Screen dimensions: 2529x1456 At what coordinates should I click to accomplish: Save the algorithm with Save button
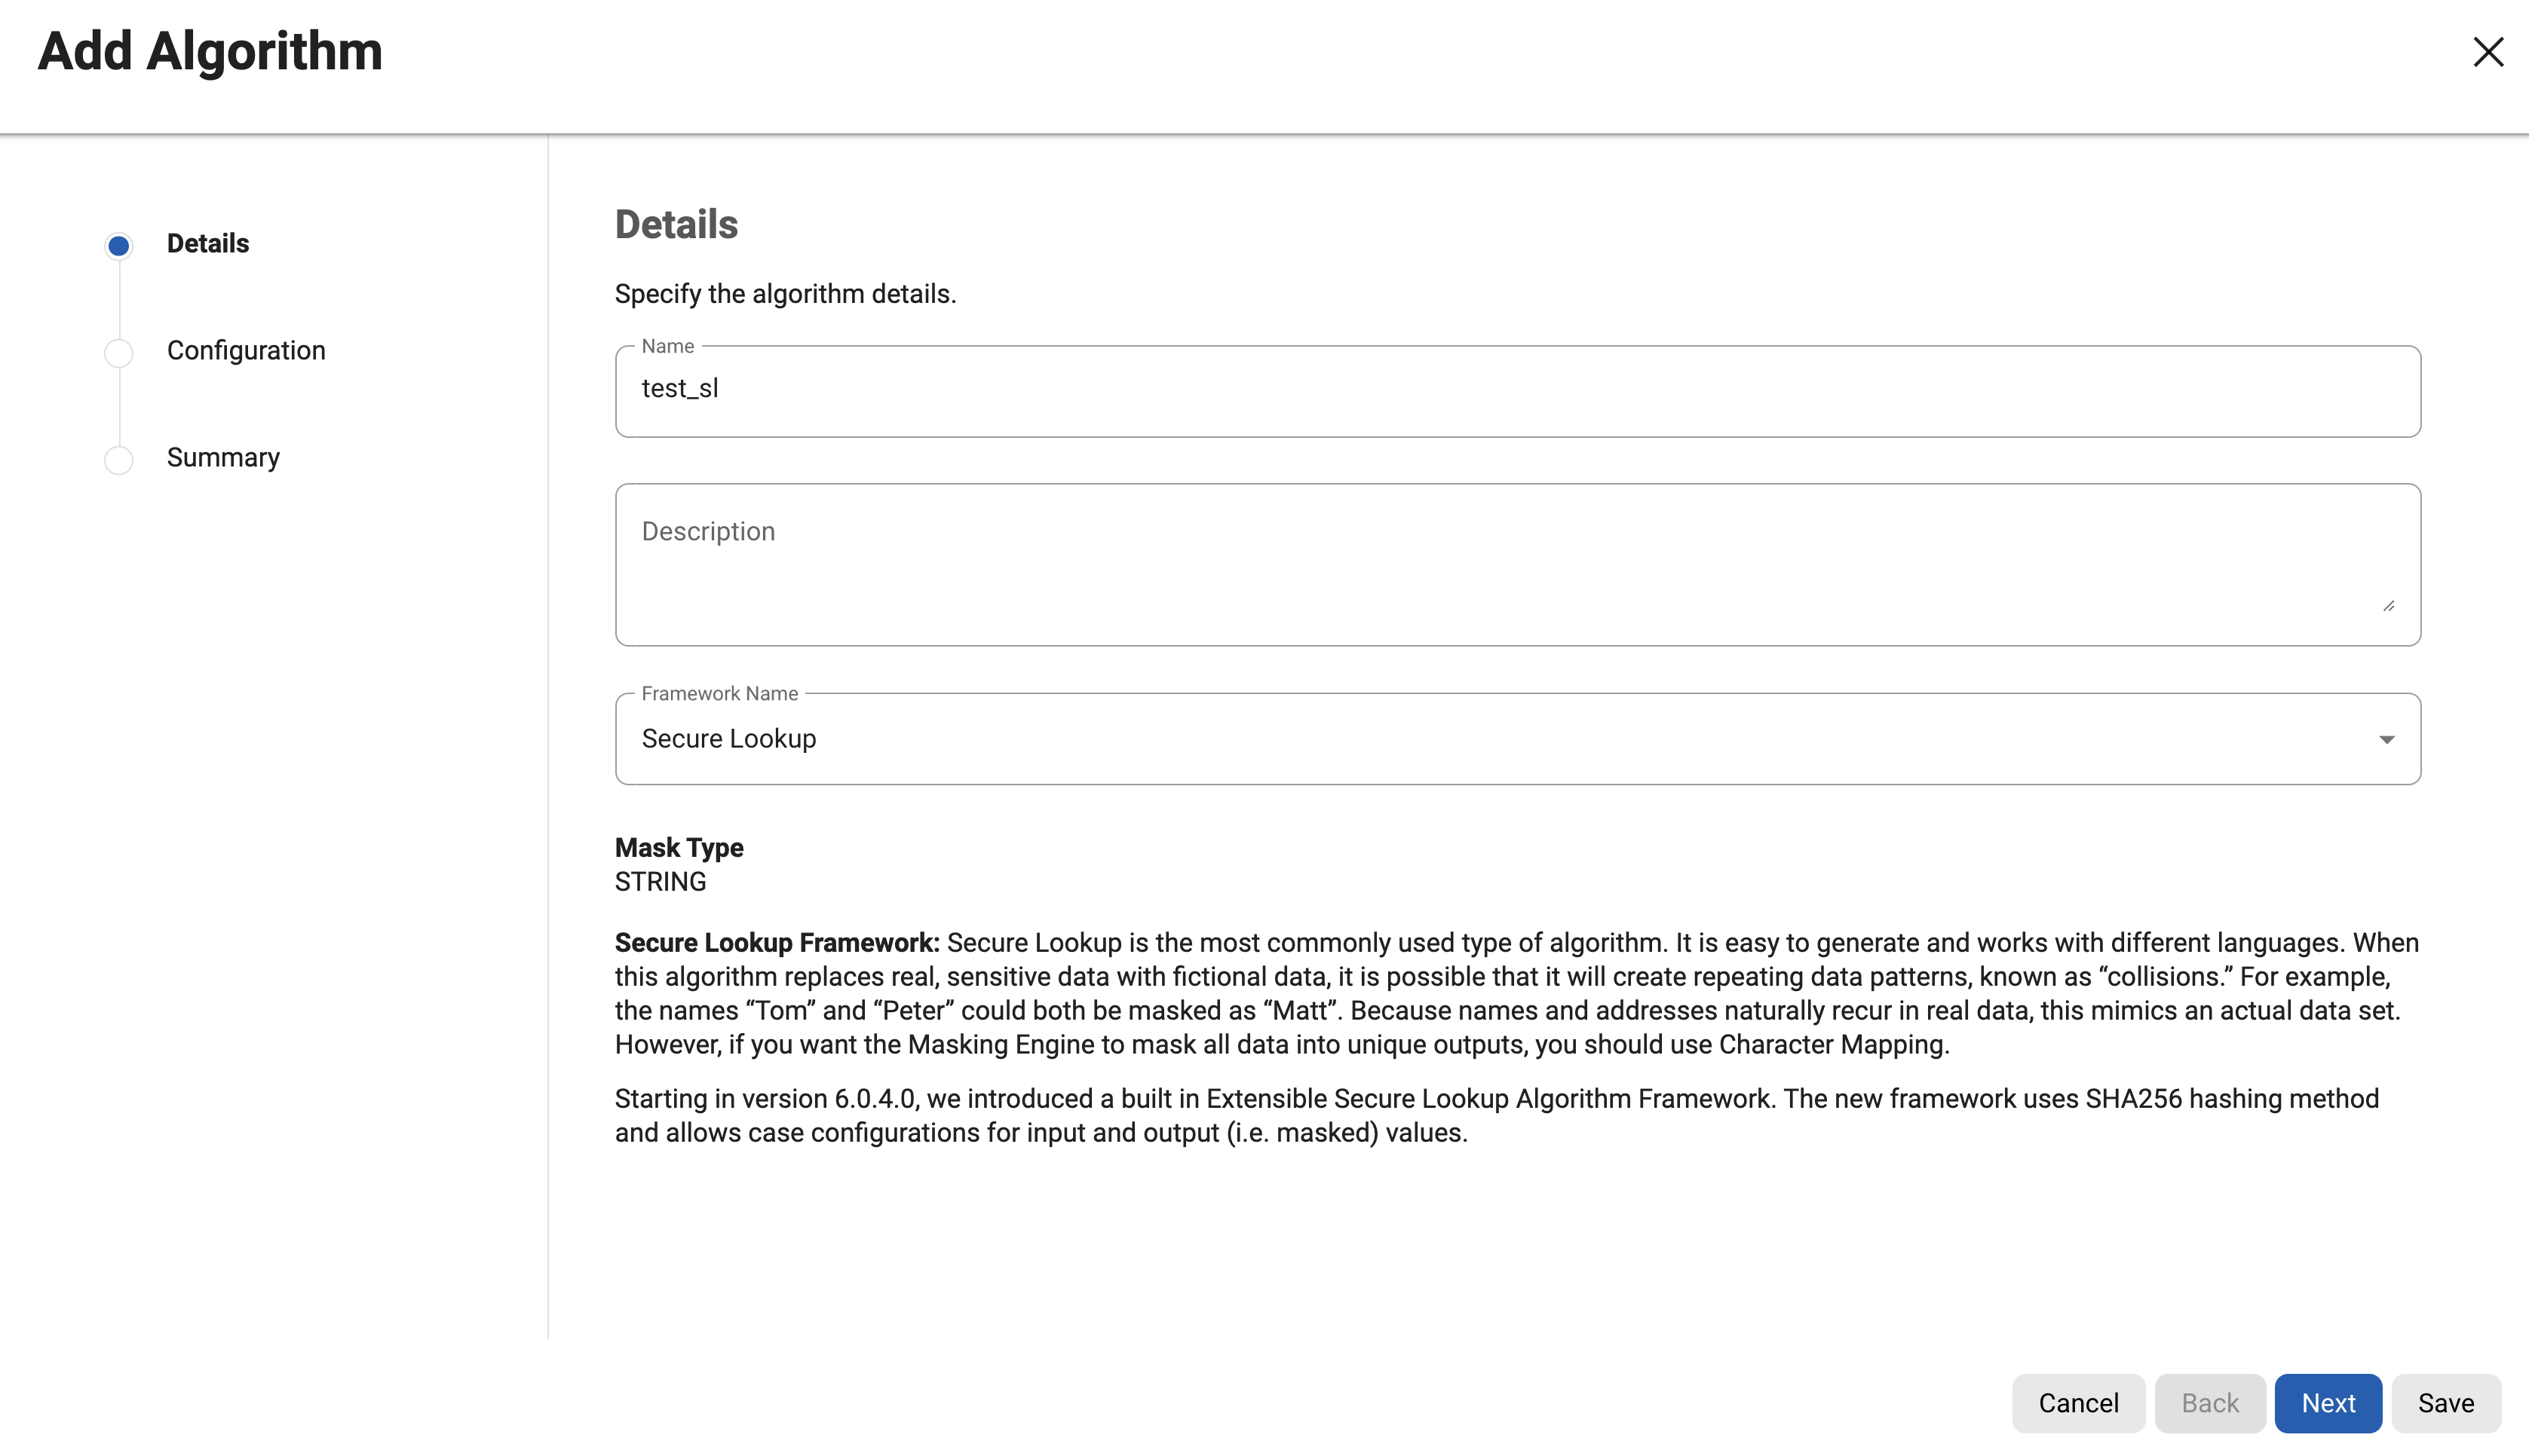tap(2446, 1403)
